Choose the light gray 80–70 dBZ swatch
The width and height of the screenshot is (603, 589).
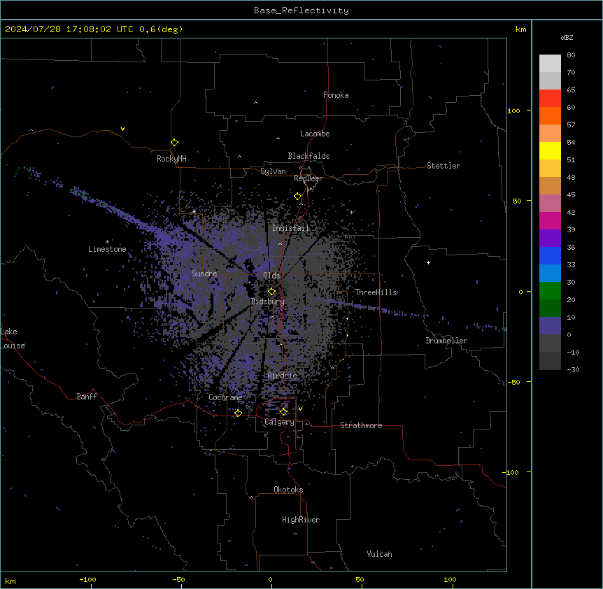(550, 64)
